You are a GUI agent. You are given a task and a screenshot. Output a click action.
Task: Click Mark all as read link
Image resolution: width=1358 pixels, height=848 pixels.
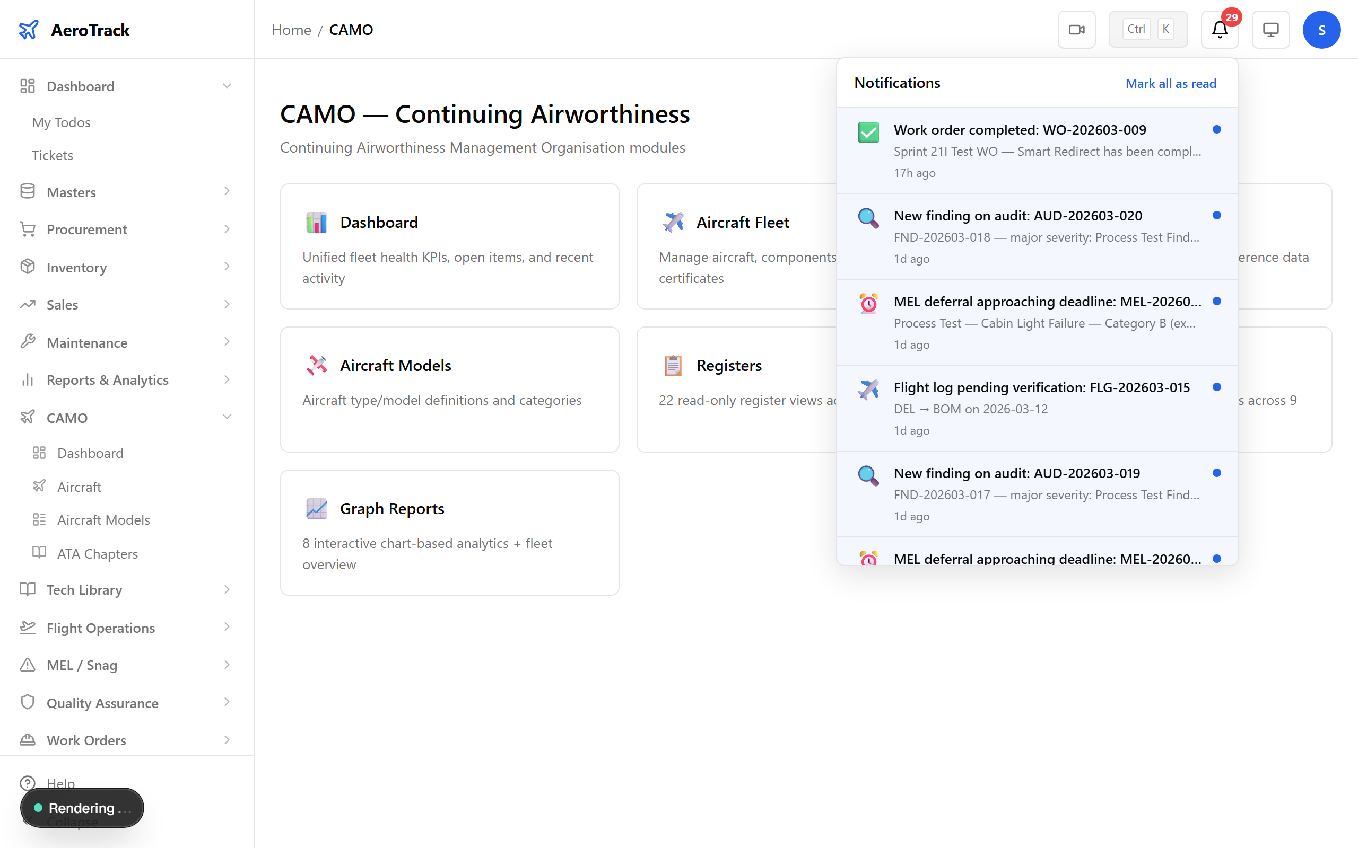1171,84
